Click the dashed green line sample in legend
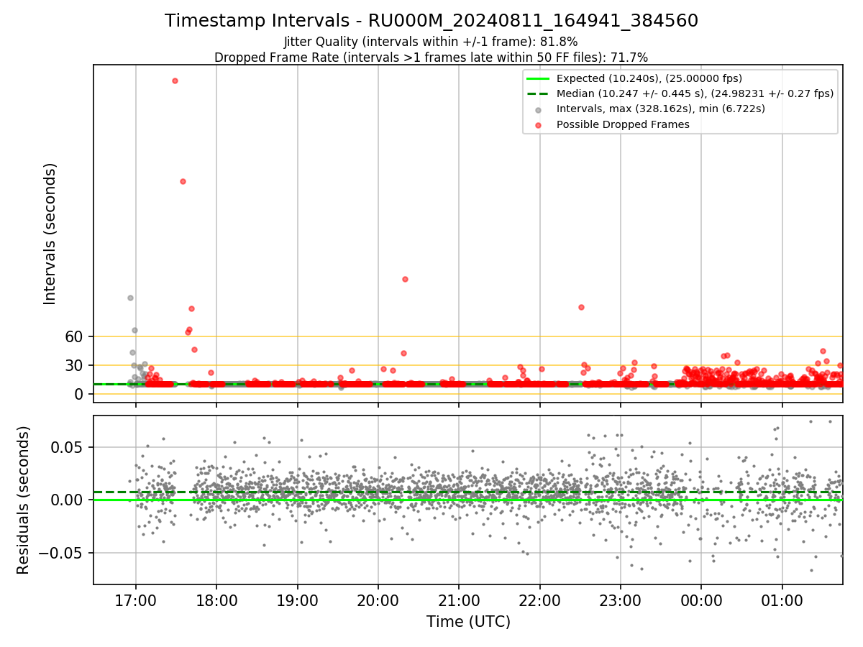The height and width of the screenshot is (647, 863). (x=539, y=93)
